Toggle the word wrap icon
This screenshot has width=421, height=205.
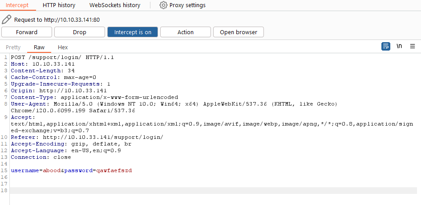[386, 46]
